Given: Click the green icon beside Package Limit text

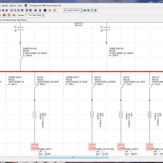Looking at the screenshot, I should tap(26, 5).
